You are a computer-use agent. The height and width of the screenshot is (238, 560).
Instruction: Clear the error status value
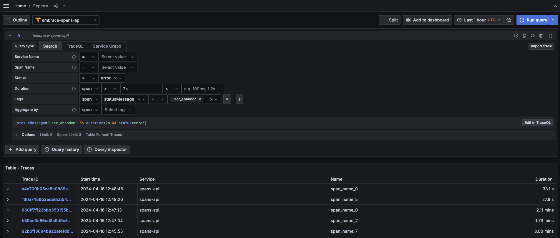point(115,78)
